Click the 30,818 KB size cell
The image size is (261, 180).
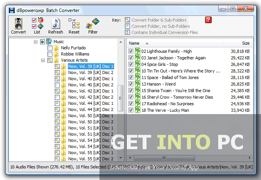240,51
